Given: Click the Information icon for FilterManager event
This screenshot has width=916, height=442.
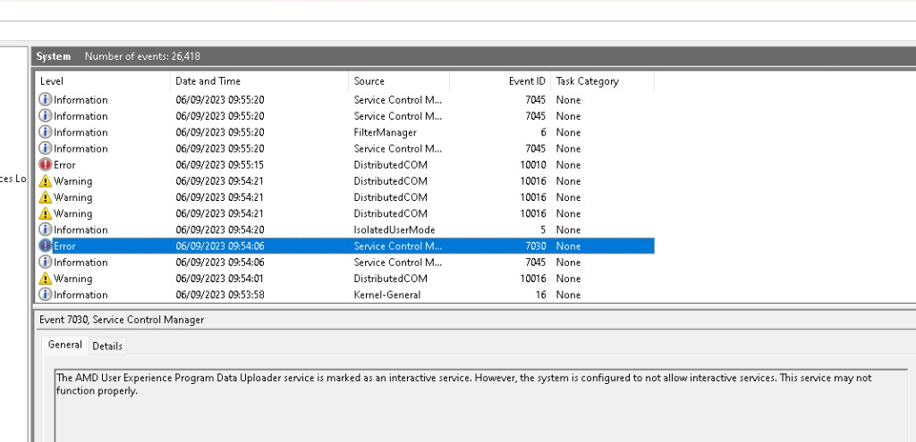Looking at the screenshot, I should (45, 132).
